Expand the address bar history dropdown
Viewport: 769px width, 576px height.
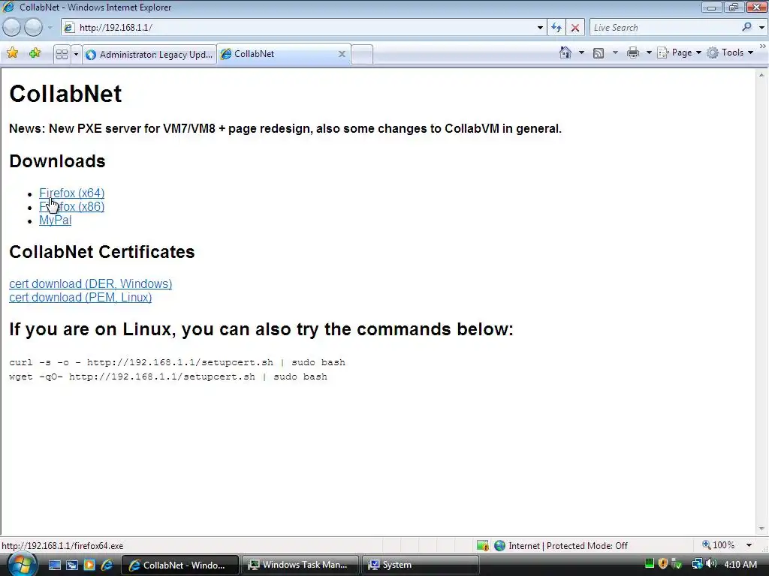[x=540, y=28]
